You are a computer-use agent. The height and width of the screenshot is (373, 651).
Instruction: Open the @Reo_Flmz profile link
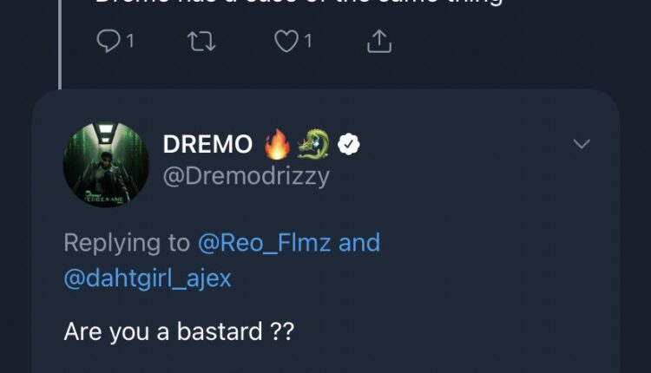(264, 243)
